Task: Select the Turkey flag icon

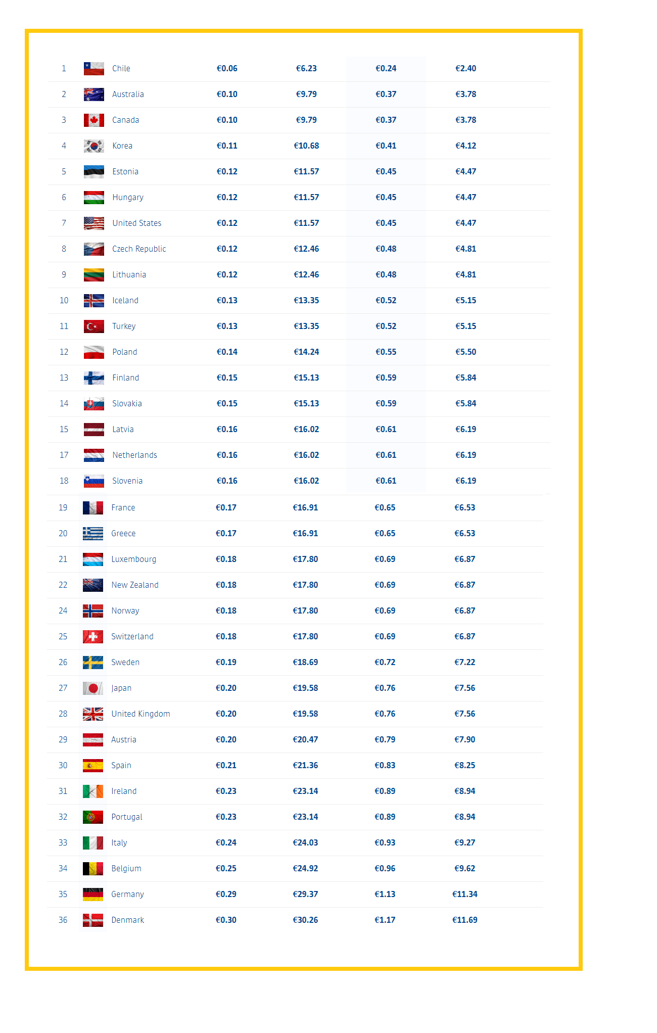Action: 94,326
